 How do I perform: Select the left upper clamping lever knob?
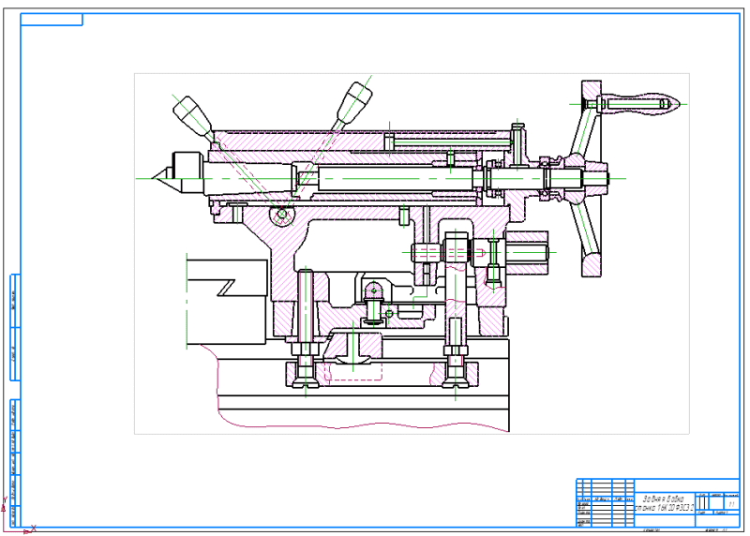192,117
